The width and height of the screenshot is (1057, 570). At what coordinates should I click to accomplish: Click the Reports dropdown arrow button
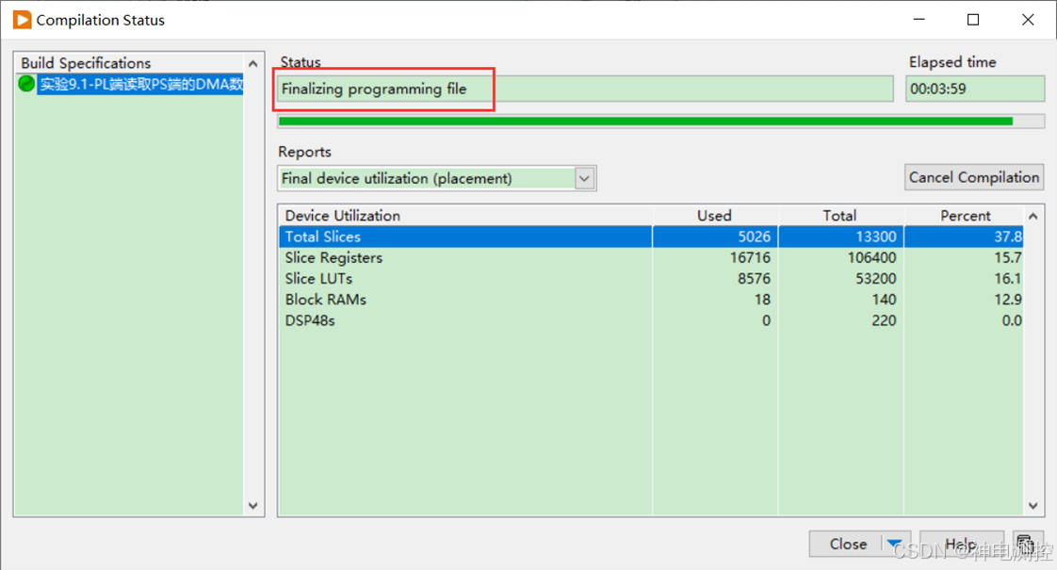click(584, 179)
